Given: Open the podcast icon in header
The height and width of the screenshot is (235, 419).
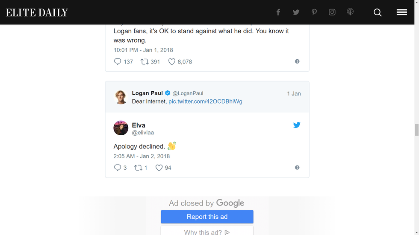Looking at the screenshot, I should coord(350,12).
